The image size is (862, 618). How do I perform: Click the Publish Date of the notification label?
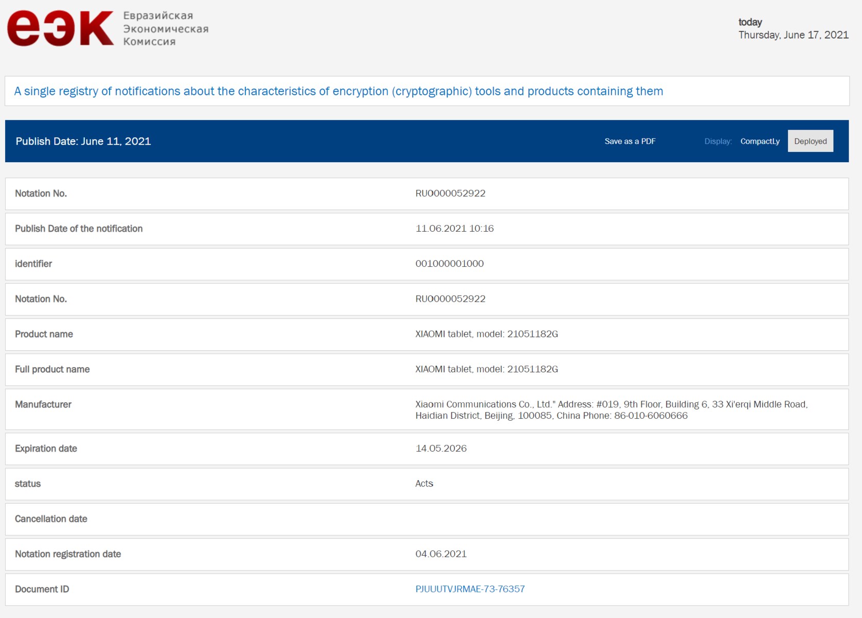click(79, 228)
